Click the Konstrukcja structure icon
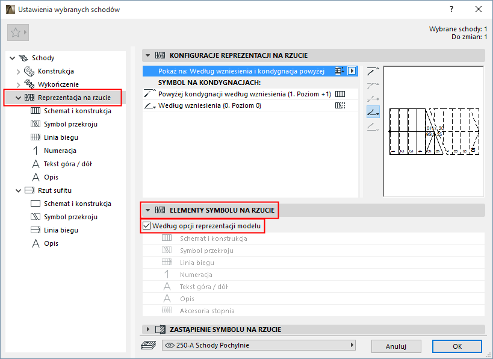This screenshot has height=359, width=493. 29,71
